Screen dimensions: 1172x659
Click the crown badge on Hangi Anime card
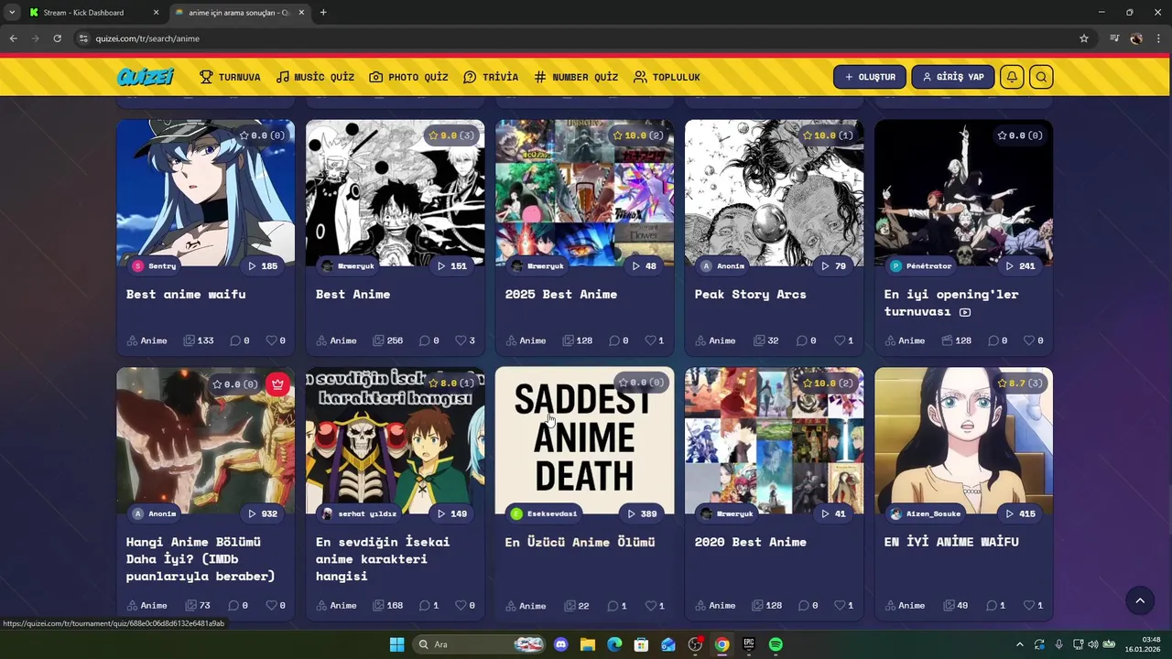point(278,384)
